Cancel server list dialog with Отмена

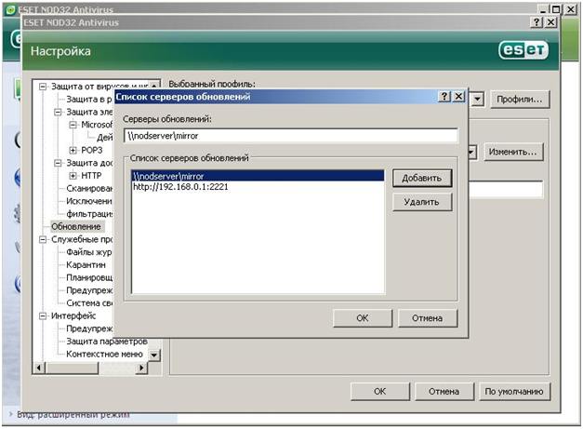tap(427, 318)
